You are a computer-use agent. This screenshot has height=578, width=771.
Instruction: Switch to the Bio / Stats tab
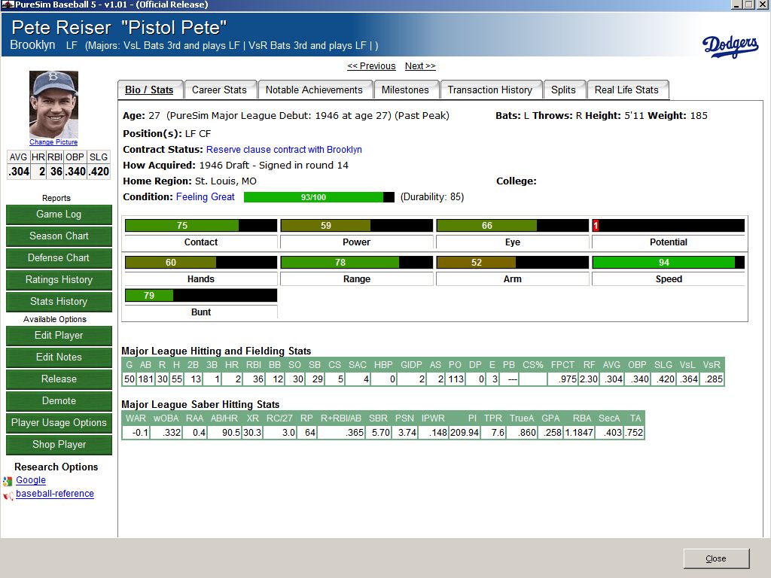150,90
